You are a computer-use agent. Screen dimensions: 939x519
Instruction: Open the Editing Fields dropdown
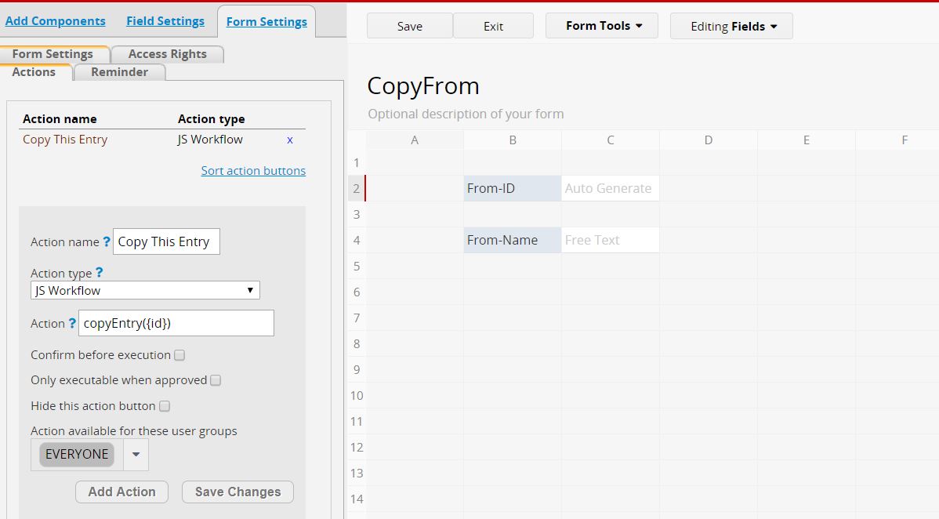point(731,26)
